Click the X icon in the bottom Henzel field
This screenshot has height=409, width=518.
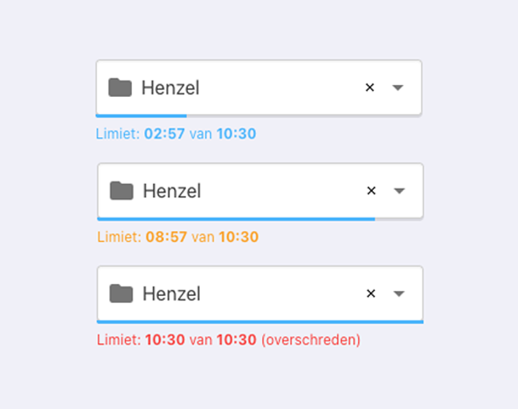pos(371,293)
